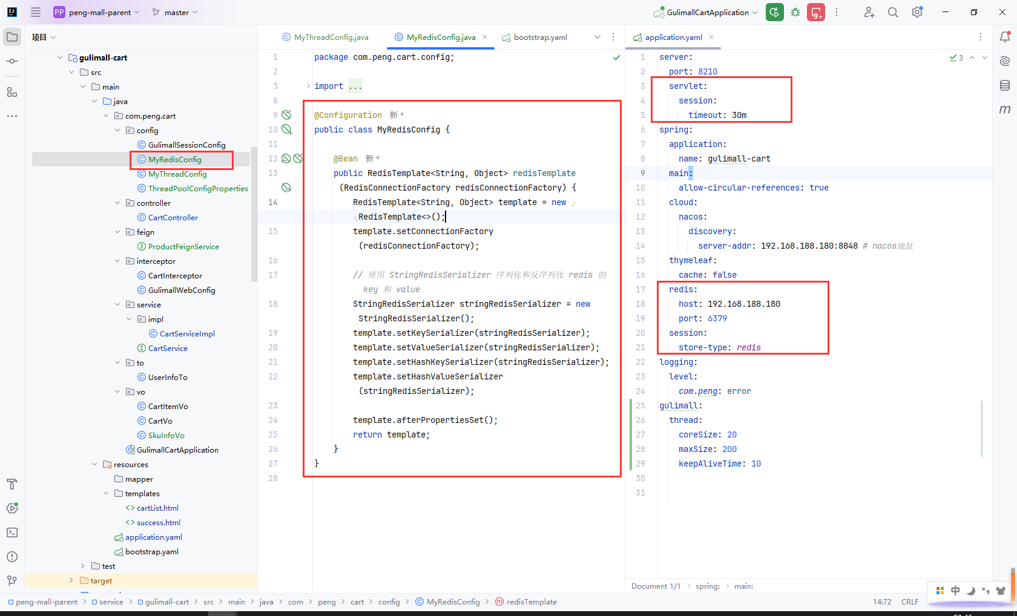
Task: Click the CRLF line separator indicator
Action: pos(910,601)
